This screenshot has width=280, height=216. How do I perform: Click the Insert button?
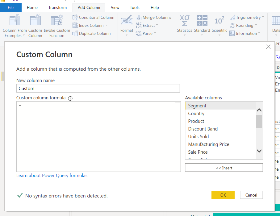(x=224, y=167)
